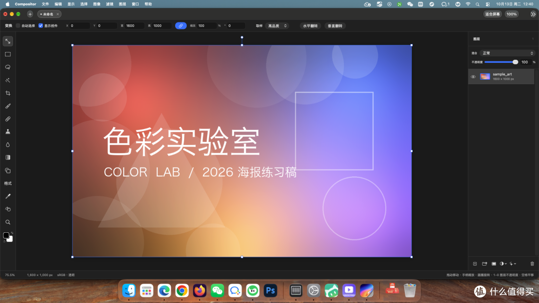Hide the sample_art layer with eye icon
Viewport: 539px width, 303px height.
473,77
